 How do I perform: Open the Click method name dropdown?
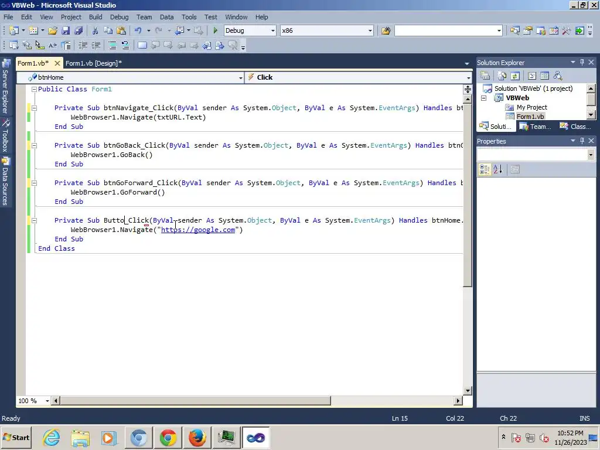468,78
